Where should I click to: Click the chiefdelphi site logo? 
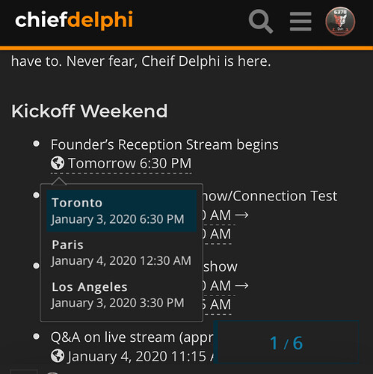[74, 20]
